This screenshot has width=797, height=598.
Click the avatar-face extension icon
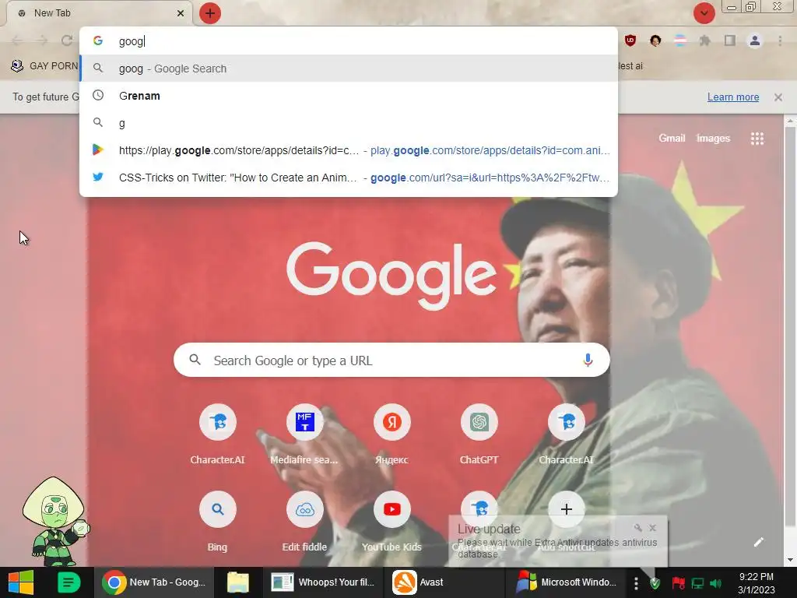(x=655, y=40)
